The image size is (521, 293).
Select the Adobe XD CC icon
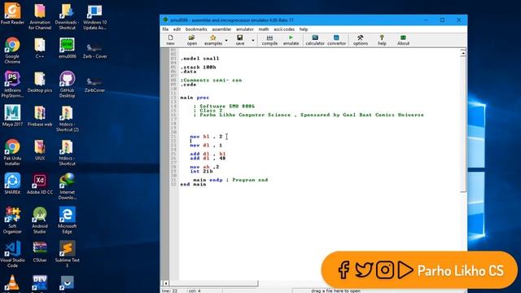(x=40, y=183)
